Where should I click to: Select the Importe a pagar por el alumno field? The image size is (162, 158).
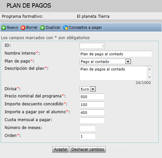click(92, 113)
